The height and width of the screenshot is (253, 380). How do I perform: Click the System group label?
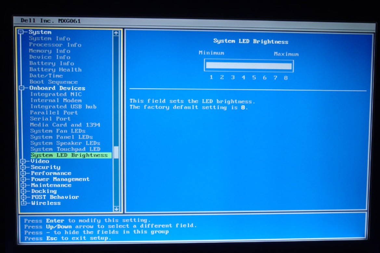(x=40, y=32)
